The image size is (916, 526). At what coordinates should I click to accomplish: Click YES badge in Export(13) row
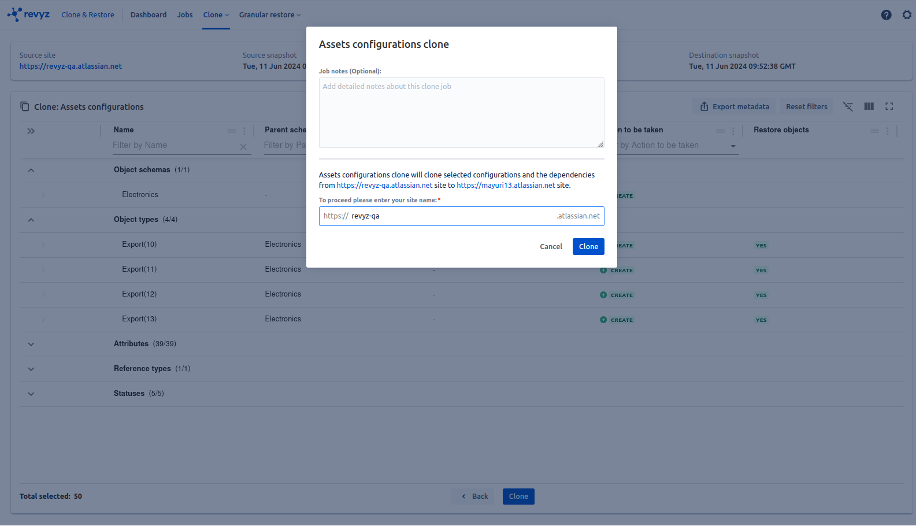(x=761, y=320)
